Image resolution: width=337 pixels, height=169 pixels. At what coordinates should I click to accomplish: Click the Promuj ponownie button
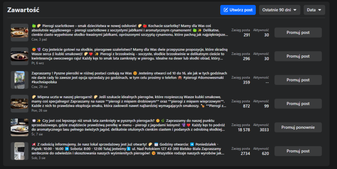pos(298,127)
